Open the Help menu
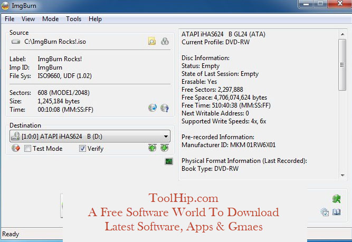352x242 pixels. [x=95, y=19]
